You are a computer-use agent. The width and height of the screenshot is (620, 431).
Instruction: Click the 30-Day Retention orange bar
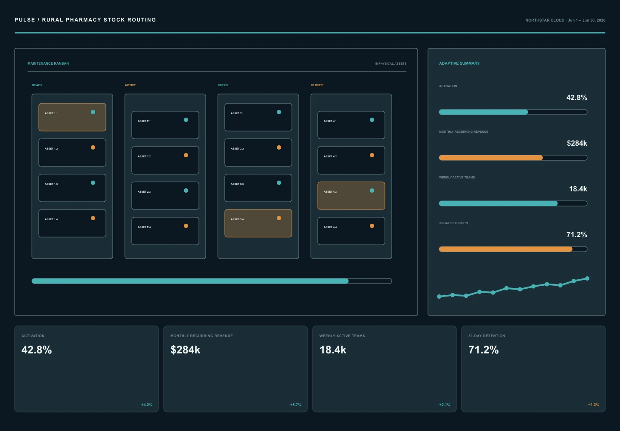pyautogui.click(x=505, y=249)
